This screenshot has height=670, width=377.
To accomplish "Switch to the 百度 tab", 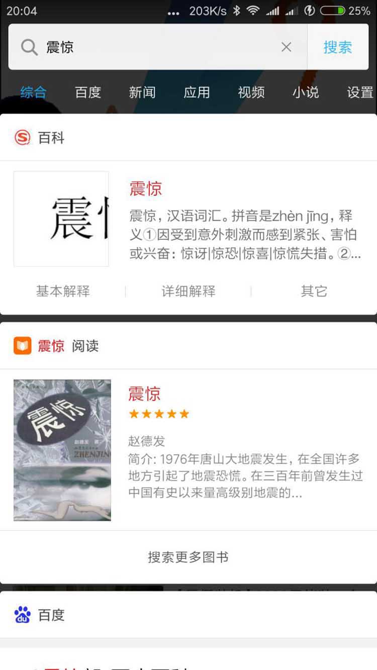I will tap(88, 92).
